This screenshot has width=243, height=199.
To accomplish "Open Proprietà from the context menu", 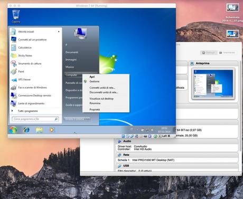I will pos(95,109).
